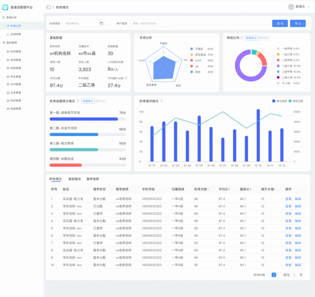Click the sidebar collapse icon in header
Viewport: 315px width, 297px height.
pyautogui.click(x=49, y=7)
